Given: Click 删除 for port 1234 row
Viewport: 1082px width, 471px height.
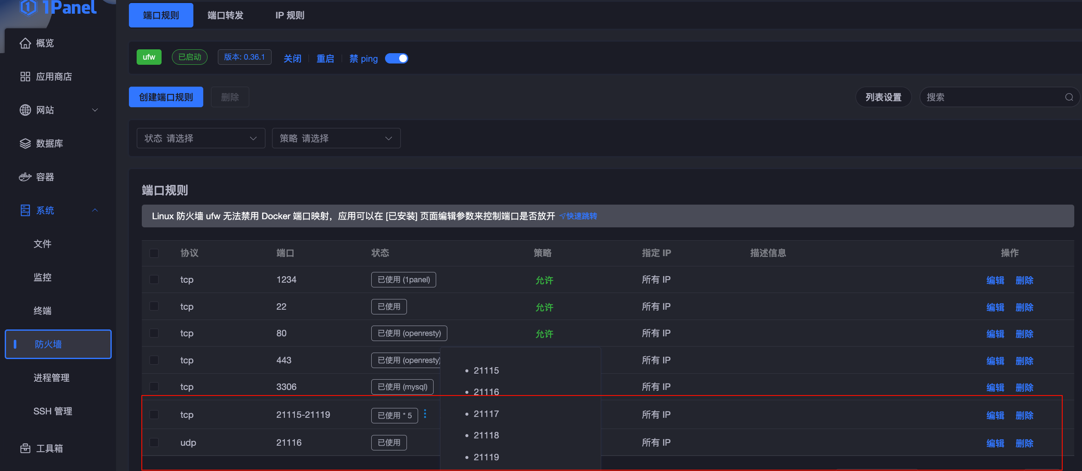Looking at the screenshot, I should click(1024, 281).
